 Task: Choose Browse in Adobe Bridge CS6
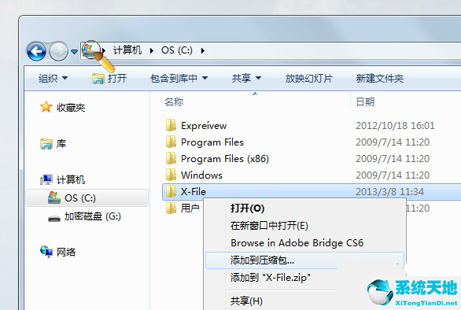point(304,243)
